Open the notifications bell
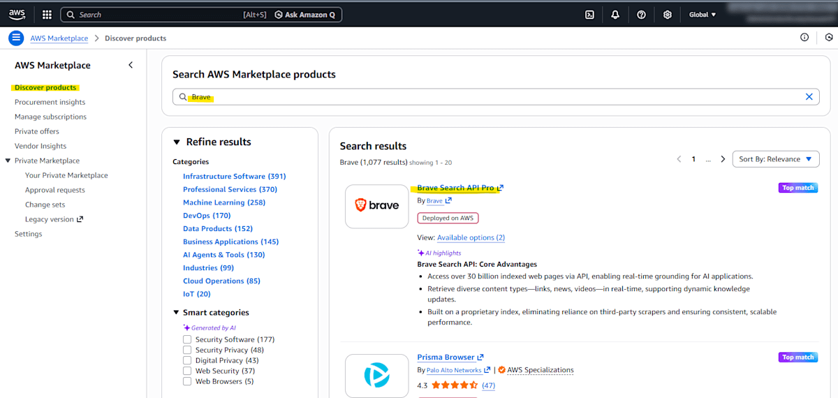 click(x=615, y=15)
